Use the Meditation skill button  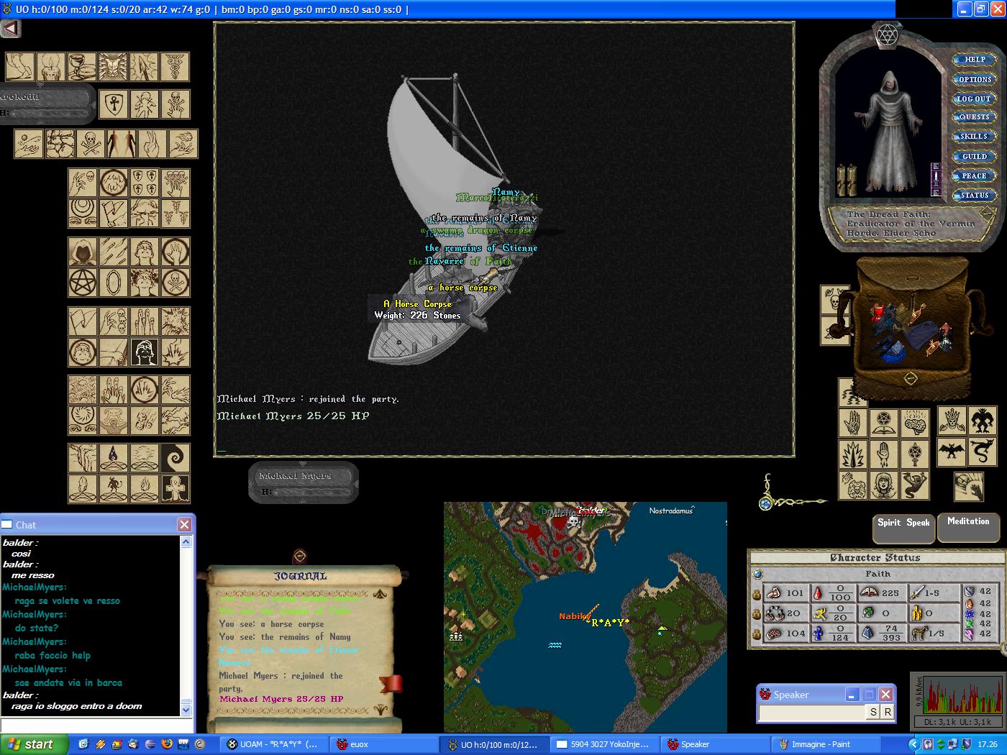(968, 526)
